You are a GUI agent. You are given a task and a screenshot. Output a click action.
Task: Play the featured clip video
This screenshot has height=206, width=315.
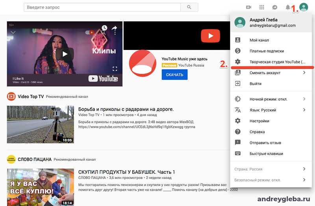[65, 54]
